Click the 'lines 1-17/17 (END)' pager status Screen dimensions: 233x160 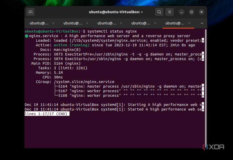47,114
